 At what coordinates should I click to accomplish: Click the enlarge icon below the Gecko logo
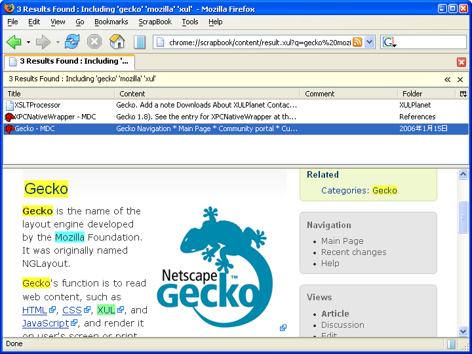point(283,328)
